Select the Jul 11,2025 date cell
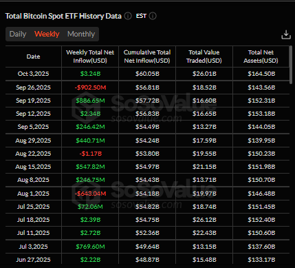Screen dimensions: 295x268 (34, 233)
